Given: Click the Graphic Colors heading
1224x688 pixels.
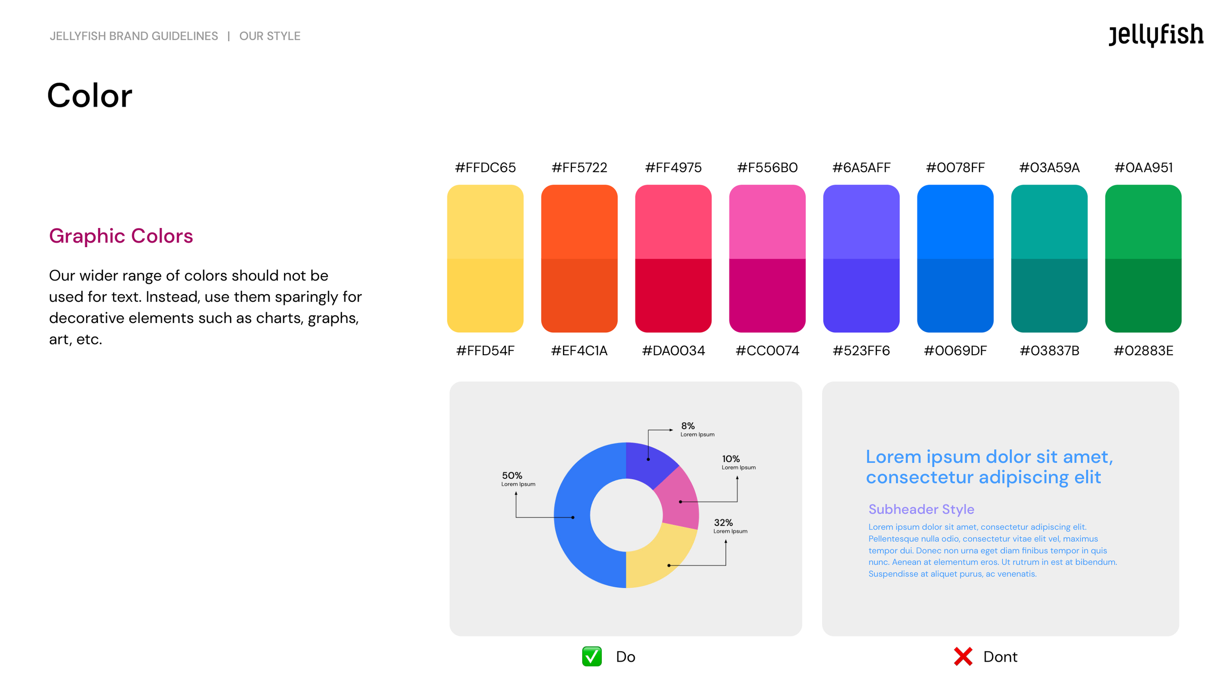Looking at the screenshot, I should (121, 236).
